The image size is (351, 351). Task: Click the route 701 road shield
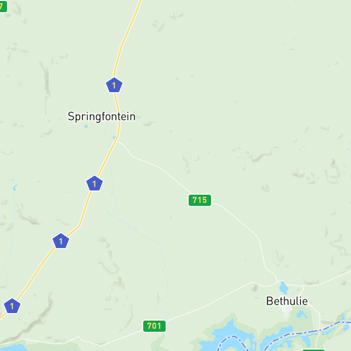tap(154, 326)
